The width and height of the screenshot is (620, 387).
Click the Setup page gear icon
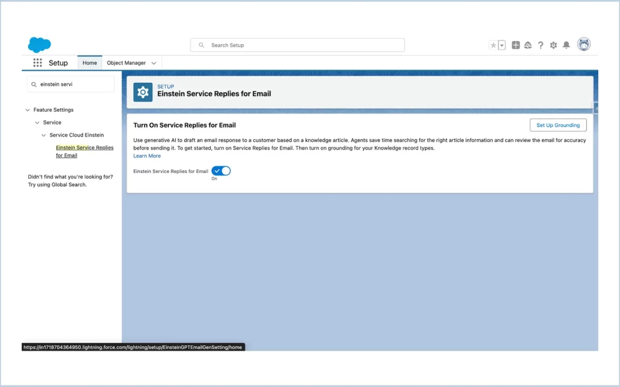click(x=143, y=93)
